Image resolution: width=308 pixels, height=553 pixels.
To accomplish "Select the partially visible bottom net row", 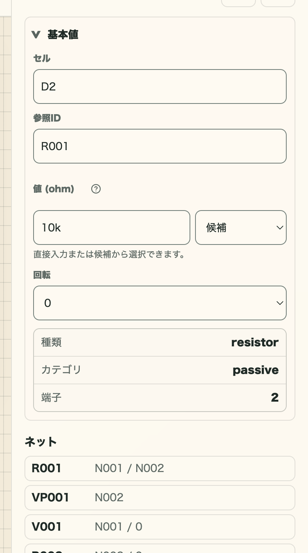I will click(x=160, y=549).
